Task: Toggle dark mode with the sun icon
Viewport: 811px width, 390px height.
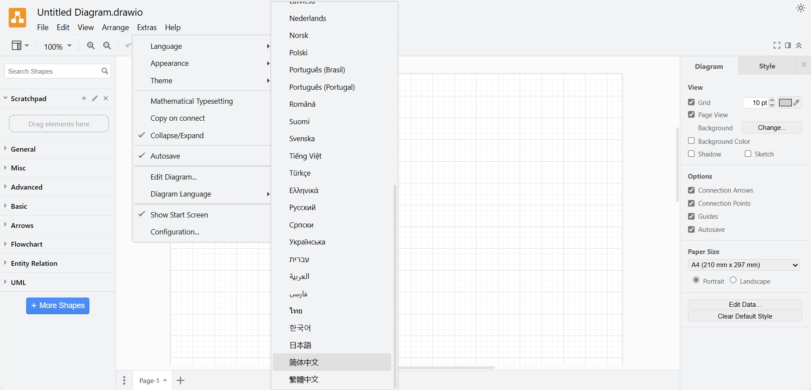Action: tap(801, 8)
